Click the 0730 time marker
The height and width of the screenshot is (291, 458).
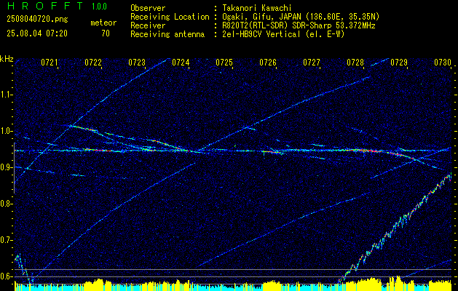(443, 63)
